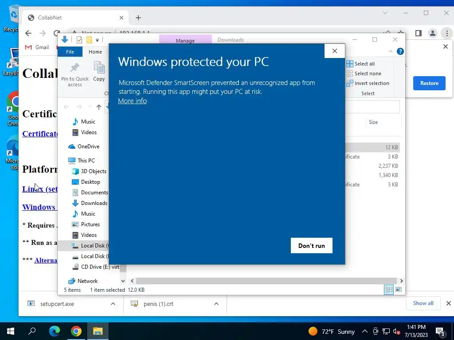Click Select all in the ribbon
454x340 pixels.
tap(361, 64)
